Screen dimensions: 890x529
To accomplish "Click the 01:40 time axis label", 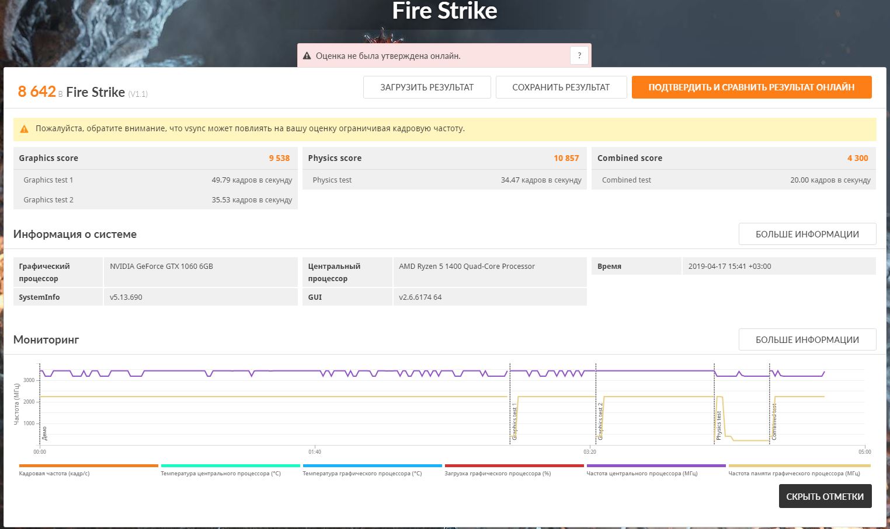I will pyautogui.click(x=315, y=452).
